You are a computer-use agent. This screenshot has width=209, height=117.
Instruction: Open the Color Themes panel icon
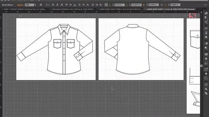(x=206, y=22)
